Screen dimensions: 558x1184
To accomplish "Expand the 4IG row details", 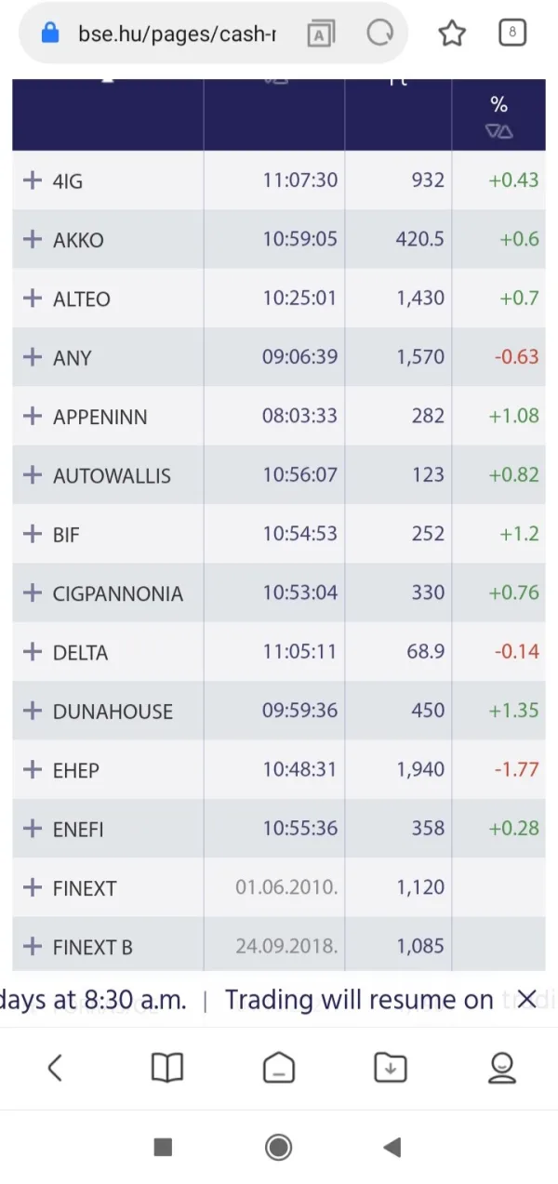I will 33,180.
